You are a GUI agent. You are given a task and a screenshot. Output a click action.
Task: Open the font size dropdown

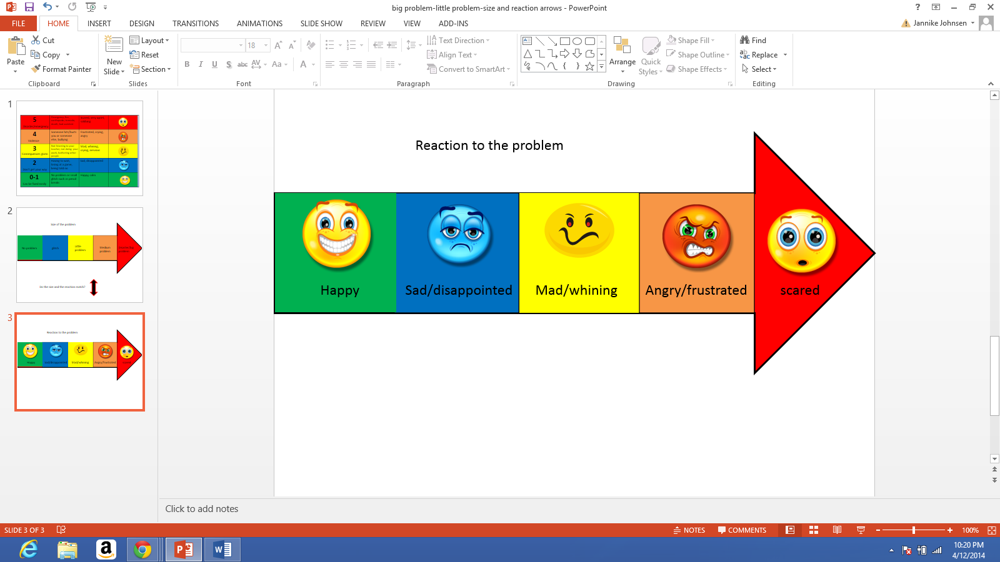(266, 46)
